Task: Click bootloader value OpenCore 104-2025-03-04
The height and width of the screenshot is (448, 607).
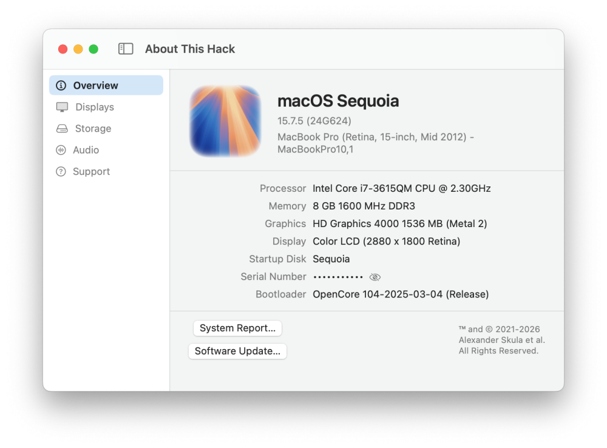Action: pyautogui.click(x=401, y=294)
